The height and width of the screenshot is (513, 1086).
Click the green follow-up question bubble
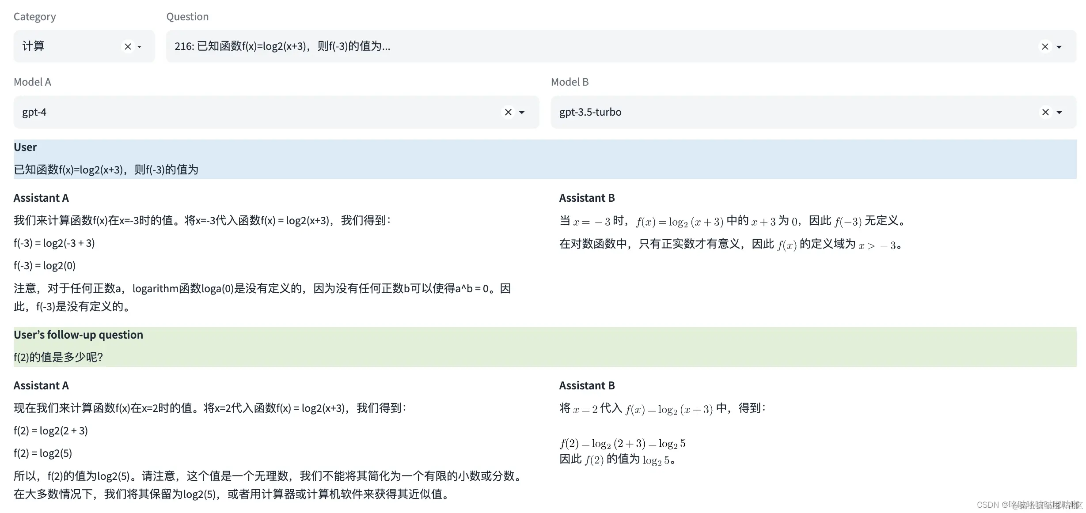(x=265, y=347)
